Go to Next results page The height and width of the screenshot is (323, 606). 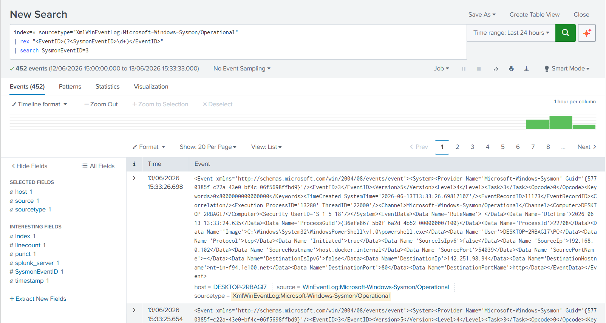tap(587, 147)
